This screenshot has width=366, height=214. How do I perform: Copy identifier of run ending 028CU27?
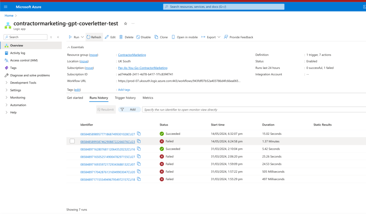(139, 134)
